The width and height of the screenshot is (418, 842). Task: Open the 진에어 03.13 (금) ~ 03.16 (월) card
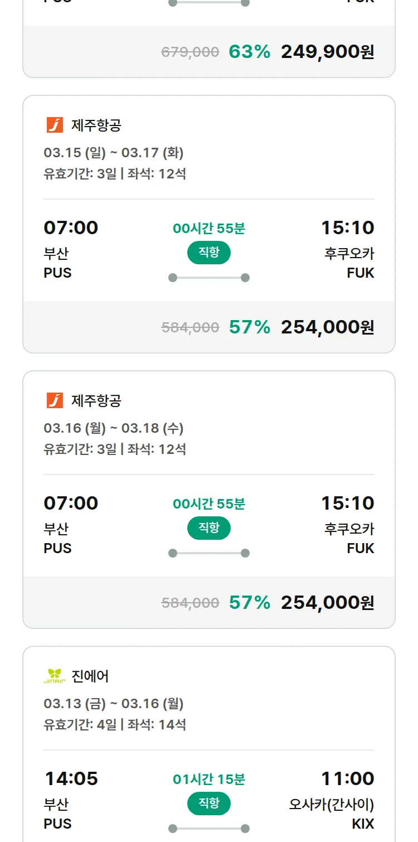pos(208,714)
